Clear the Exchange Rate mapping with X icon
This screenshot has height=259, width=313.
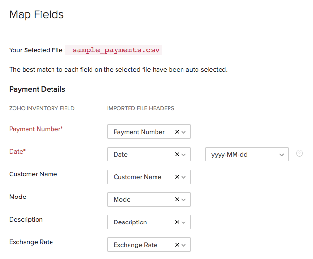pyautogui.click(x=177, y=245)
